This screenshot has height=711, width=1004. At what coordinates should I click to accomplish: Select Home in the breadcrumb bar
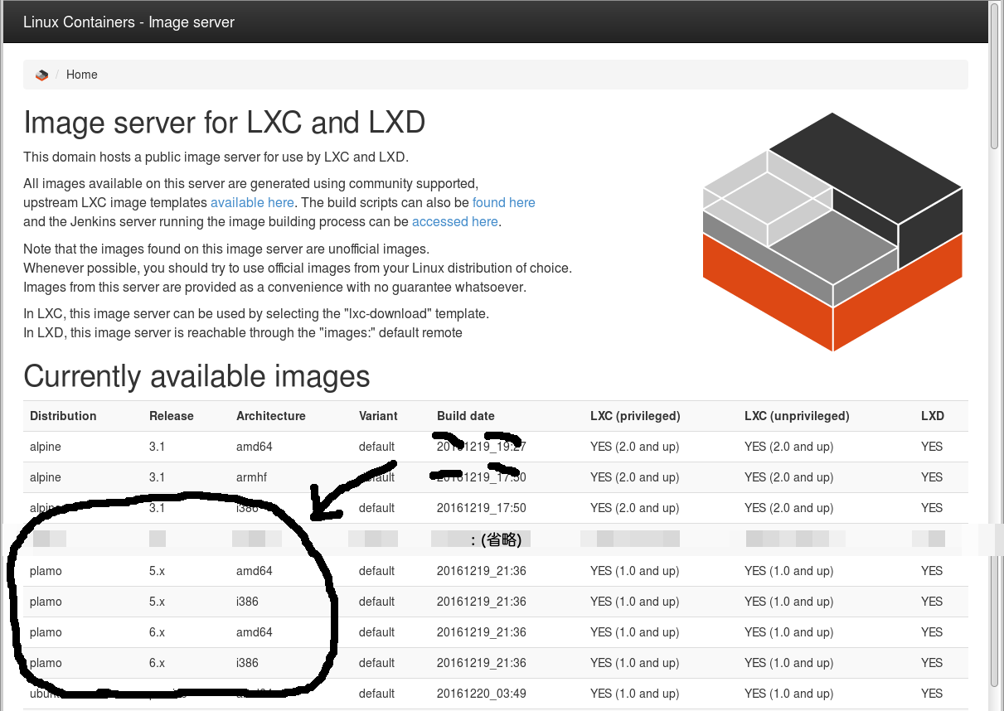(81, 75)
